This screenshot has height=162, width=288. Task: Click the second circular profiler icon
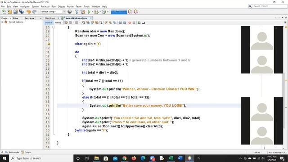(x=136, y=12)
